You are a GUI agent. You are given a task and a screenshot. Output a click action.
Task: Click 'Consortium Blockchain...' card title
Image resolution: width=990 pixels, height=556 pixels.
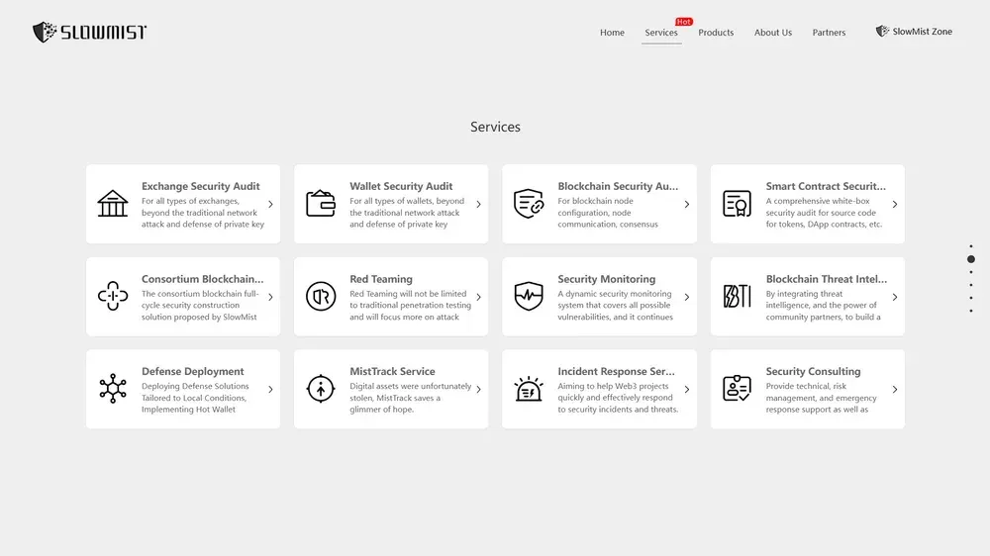[202, 279]
